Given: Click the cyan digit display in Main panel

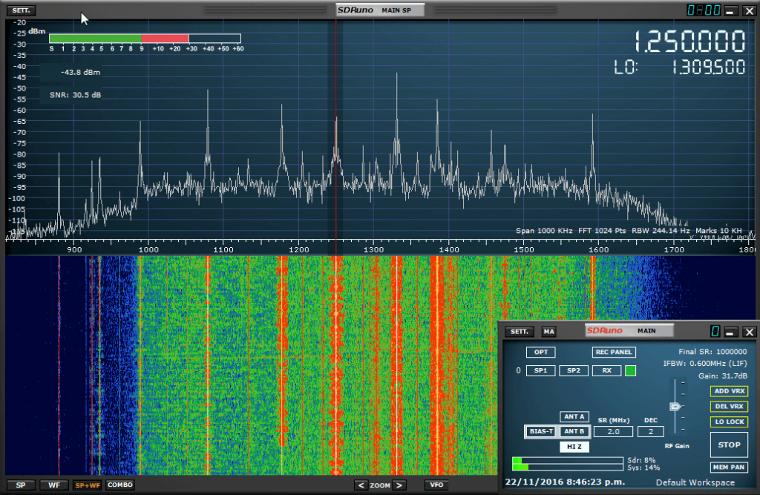Looking at the screenshot, I should [715, 332].
